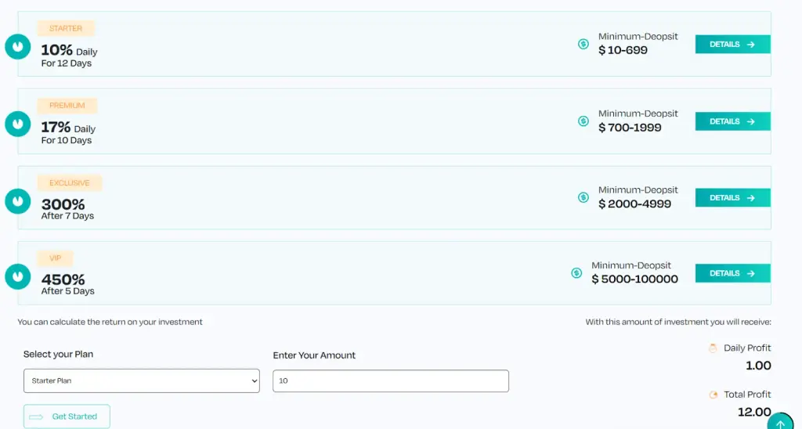Click the After 5 Days text

click(x=67, y=291)
